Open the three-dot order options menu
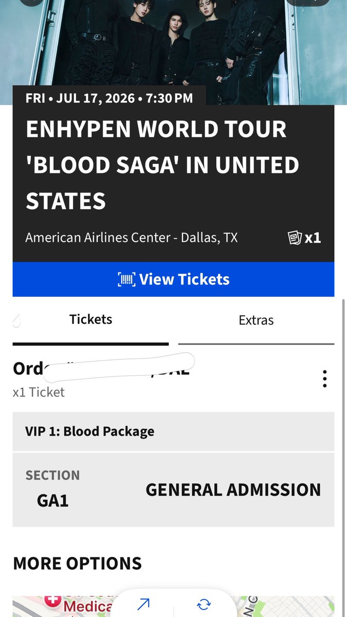This screenshot has height=617, width=347. (324, 379)
